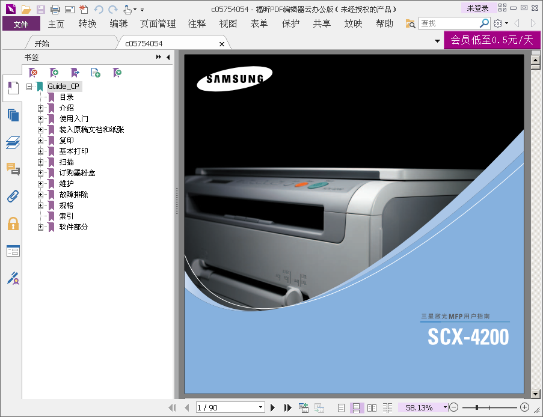Viewport: 543px width, 417px height.
Task: Click the delete bookmark icon
Action: click(33, 72)
